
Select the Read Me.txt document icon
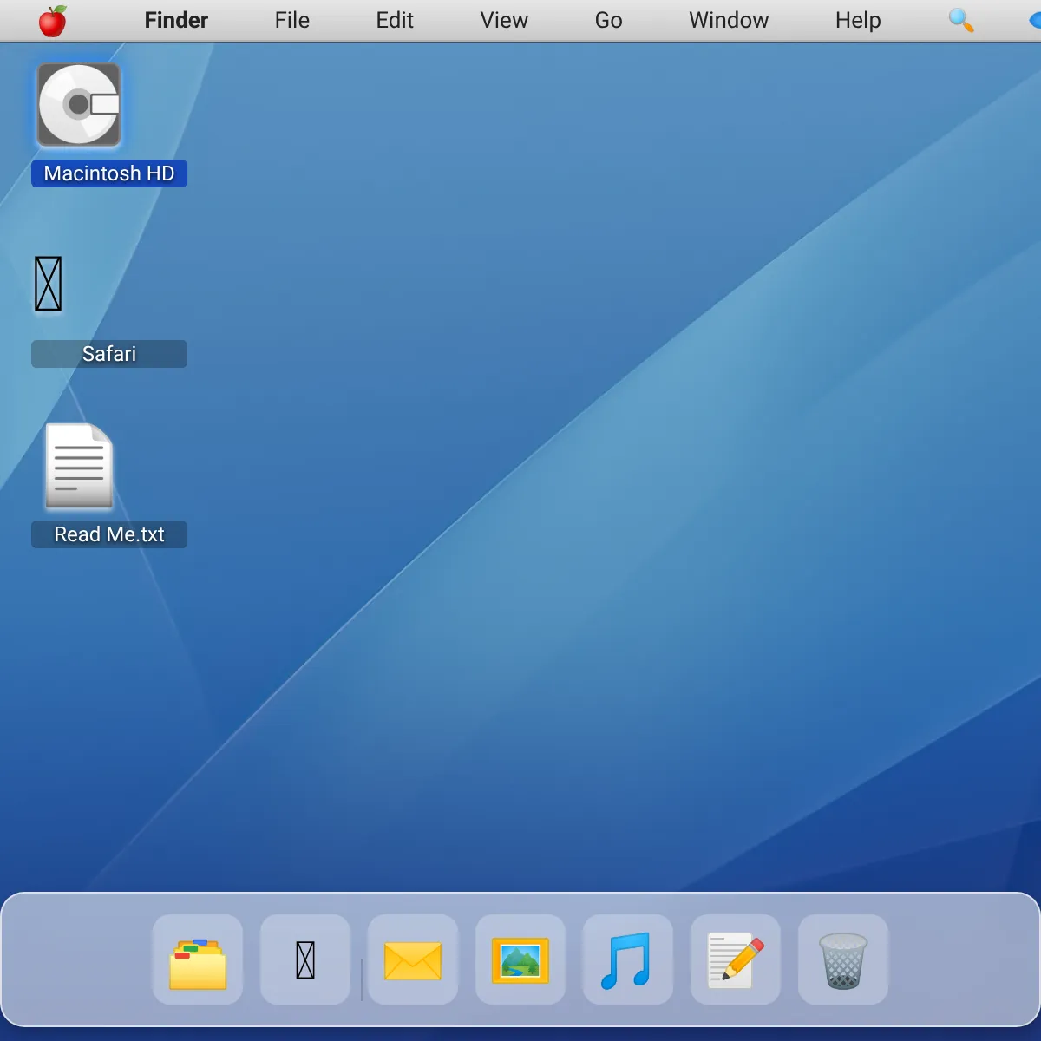pos(79,466)
